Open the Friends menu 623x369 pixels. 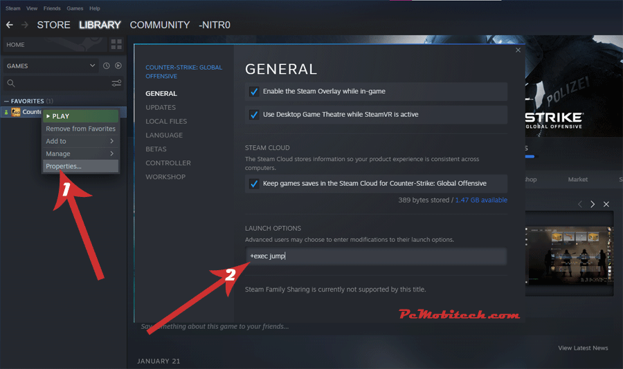click(52, 8)
